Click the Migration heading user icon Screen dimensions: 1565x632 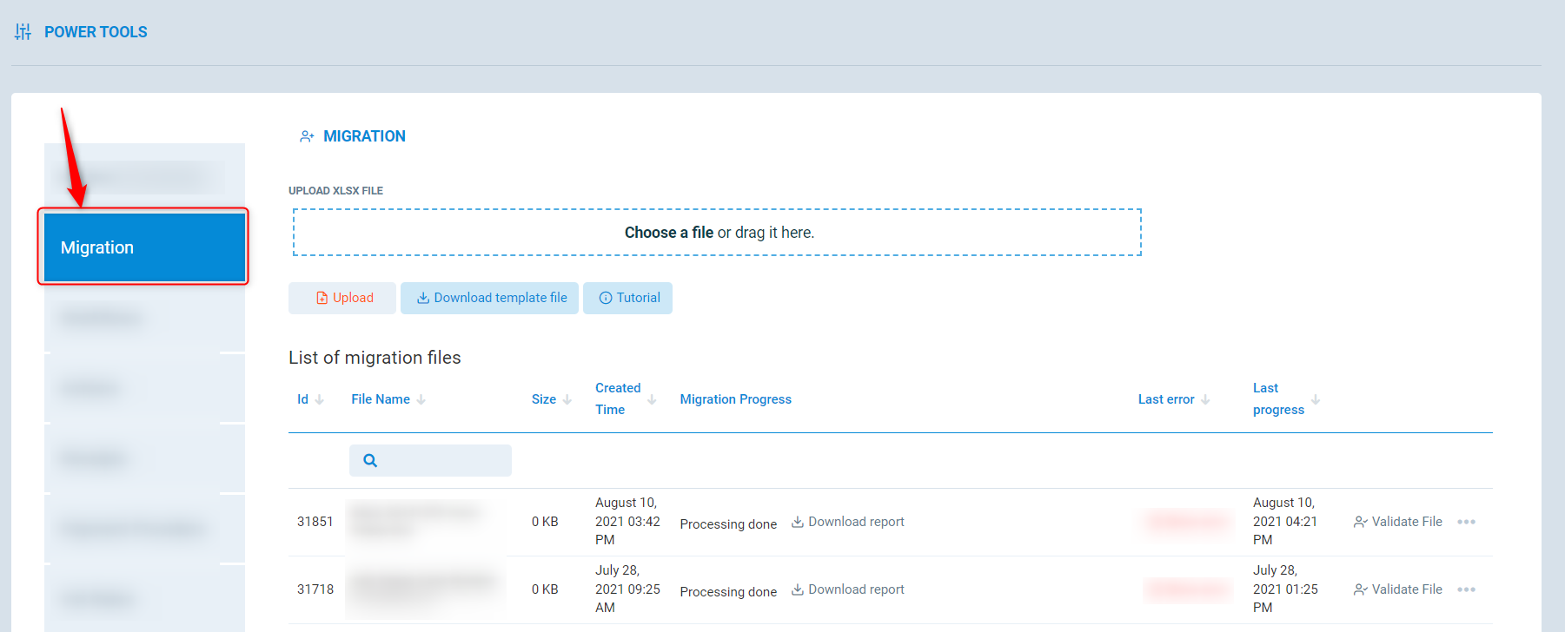[x=307, y=136]
